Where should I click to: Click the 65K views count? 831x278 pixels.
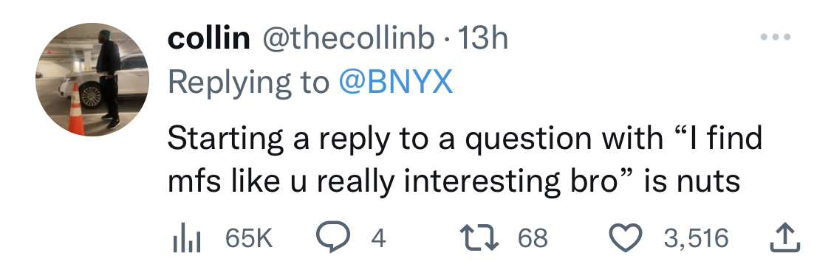tap(249, 237)
